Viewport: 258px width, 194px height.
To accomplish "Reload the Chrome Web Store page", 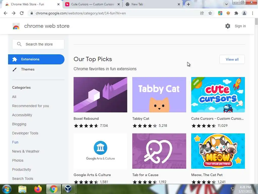I will click(22, 13).
